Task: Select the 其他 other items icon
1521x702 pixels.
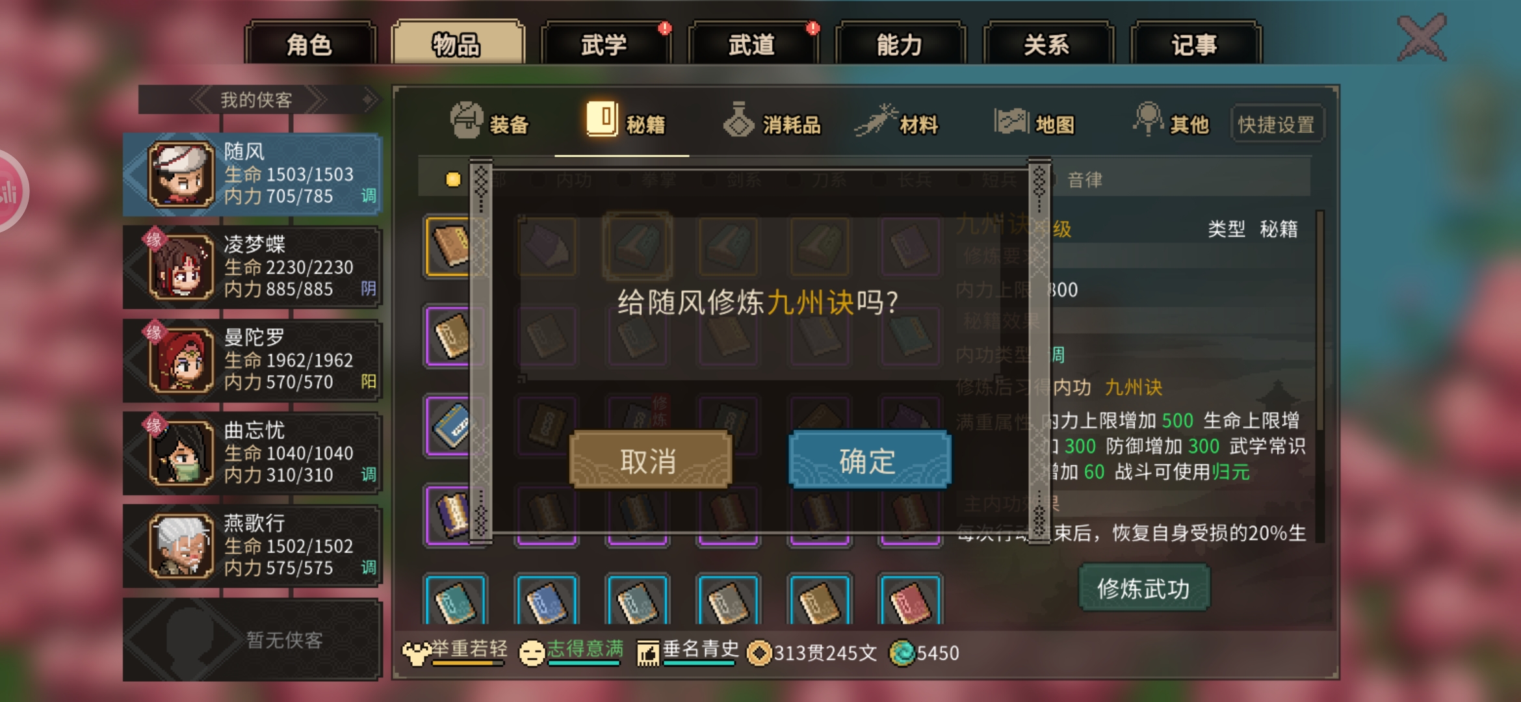Action: pos(1149,119)
